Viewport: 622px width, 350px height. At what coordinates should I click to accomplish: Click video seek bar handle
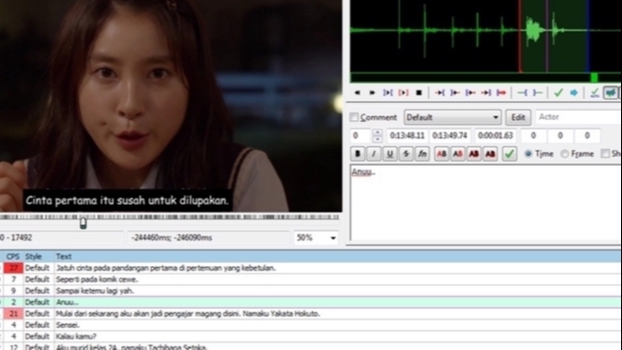(x=83, y=223)
